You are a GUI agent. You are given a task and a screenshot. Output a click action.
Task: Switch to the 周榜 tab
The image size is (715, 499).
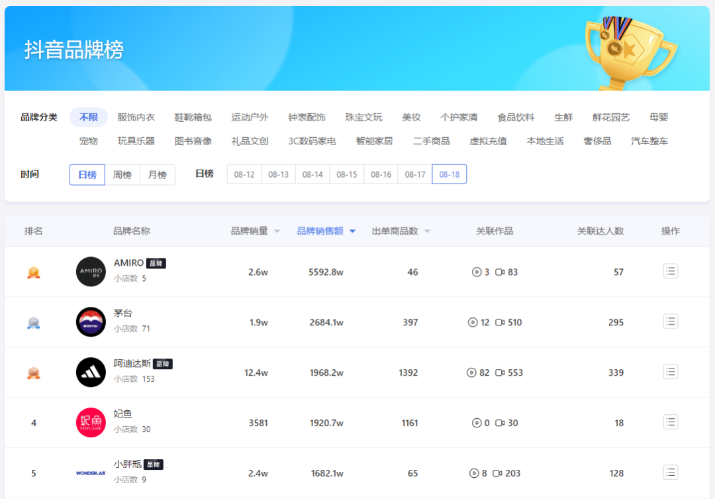[x=122, y=175]
